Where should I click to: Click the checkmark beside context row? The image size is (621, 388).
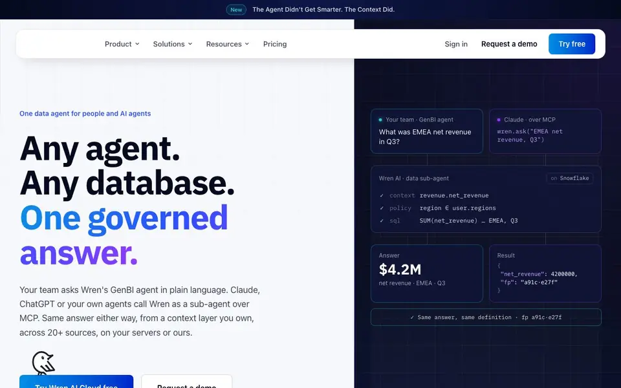(382, 195)
